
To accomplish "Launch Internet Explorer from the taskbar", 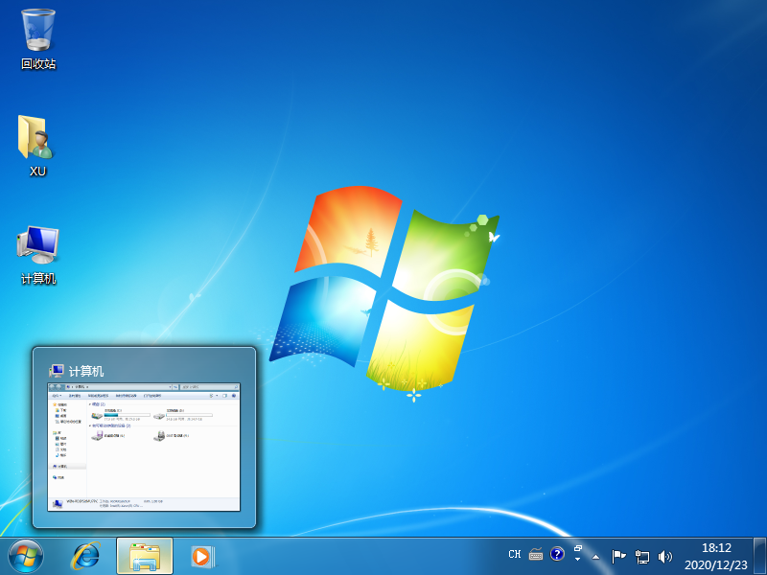I will coord(88,556).
